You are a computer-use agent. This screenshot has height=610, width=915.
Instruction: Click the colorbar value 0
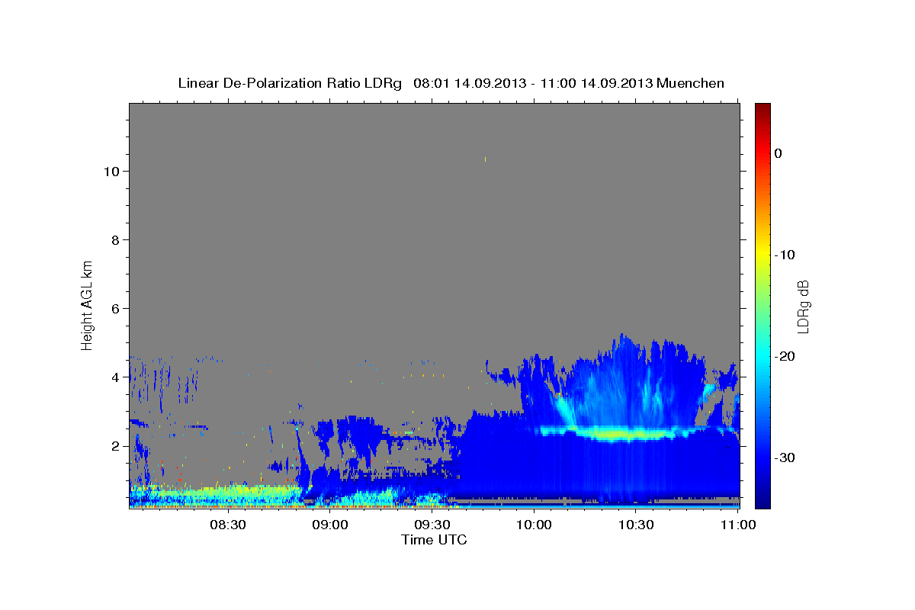coord(779,153)
